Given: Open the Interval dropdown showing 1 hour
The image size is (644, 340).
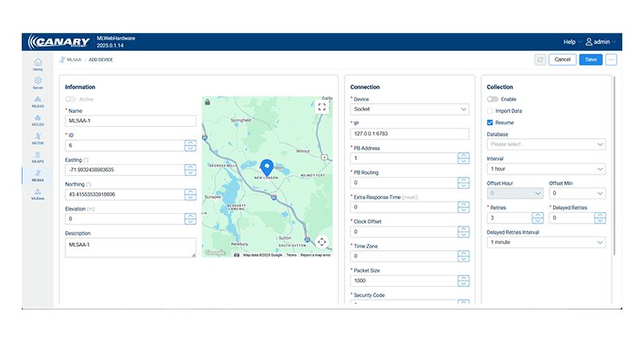Looking at the screenshot, I should click(x=546, y=169).
